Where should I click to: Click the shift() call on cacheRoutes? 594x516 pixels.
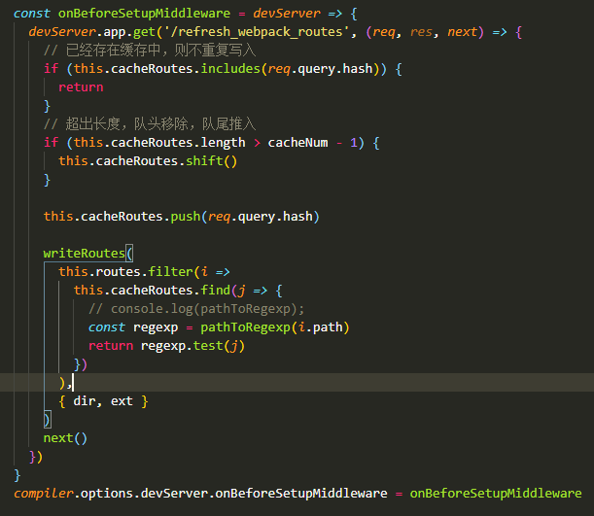point(211,161)
